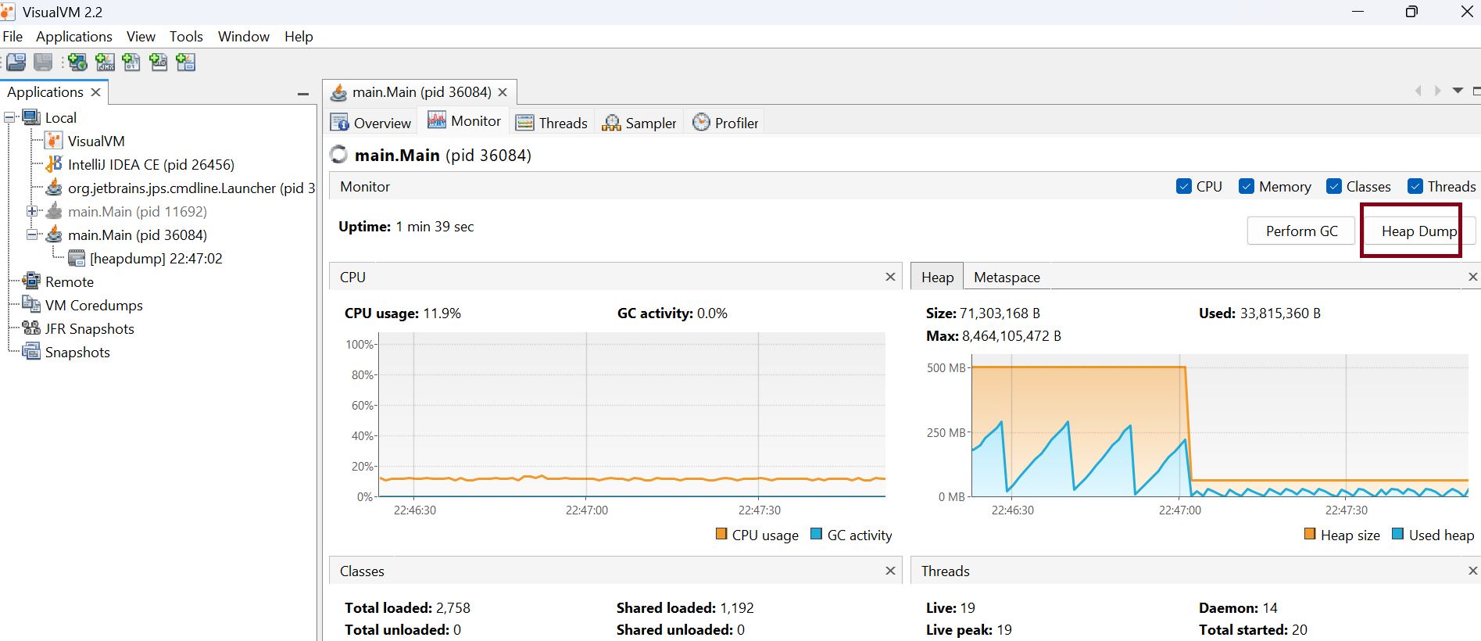
Task: Select grayed main.Main (pid 11692) item
Action: point(137,212)
